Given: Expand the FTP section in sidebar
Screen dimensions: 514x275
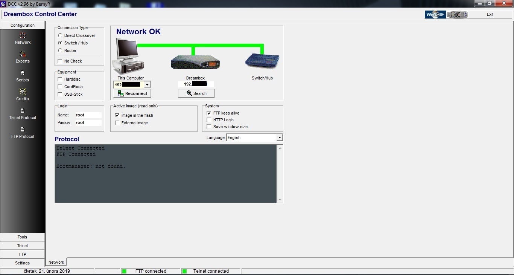Looking at the screenshot, I should pyautogui.click(x=23, y=254).
